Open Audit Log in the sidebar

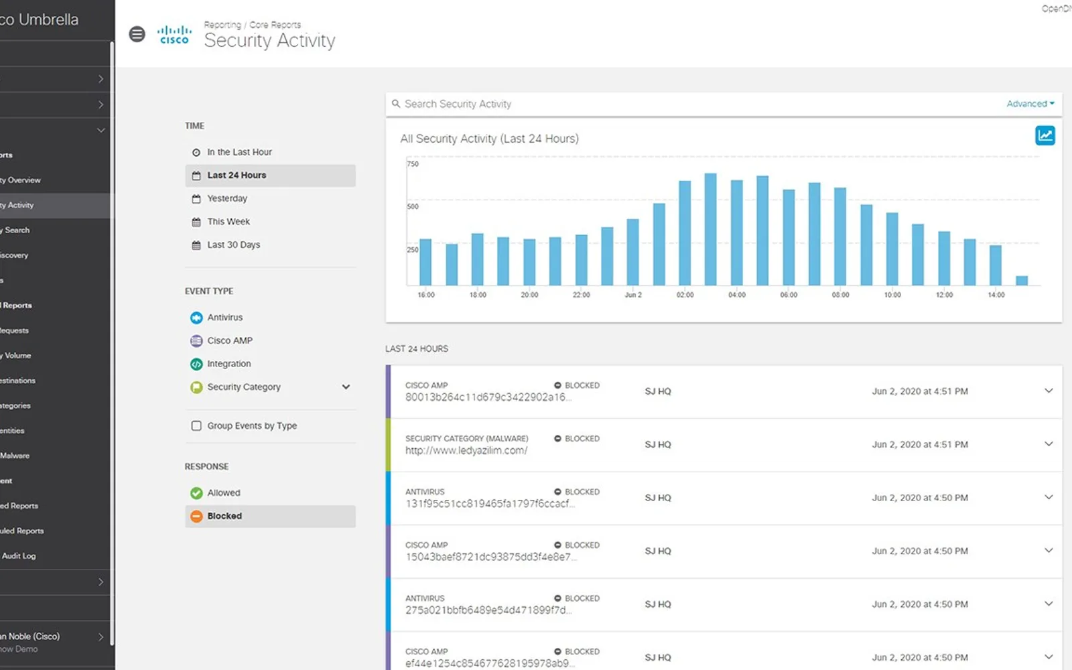pos(18,556)
